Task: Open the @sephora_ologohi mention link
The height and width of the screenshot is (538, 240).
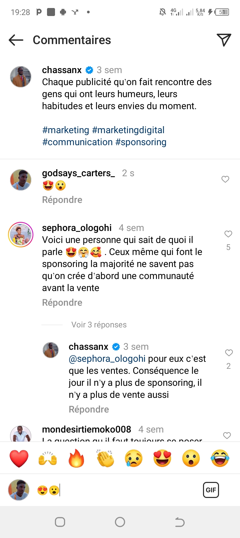Action: tap(107, 359)
